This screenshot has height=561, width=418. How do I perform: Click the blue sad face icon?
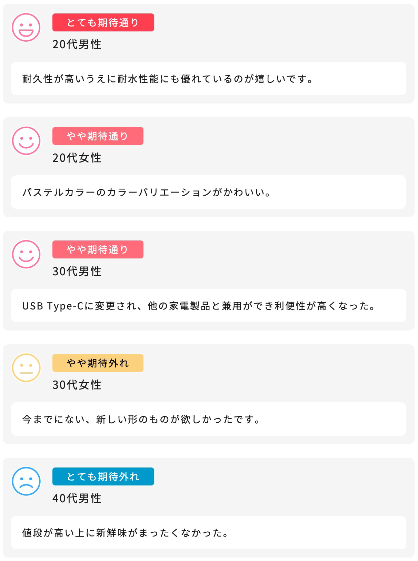tap(26, 481)
